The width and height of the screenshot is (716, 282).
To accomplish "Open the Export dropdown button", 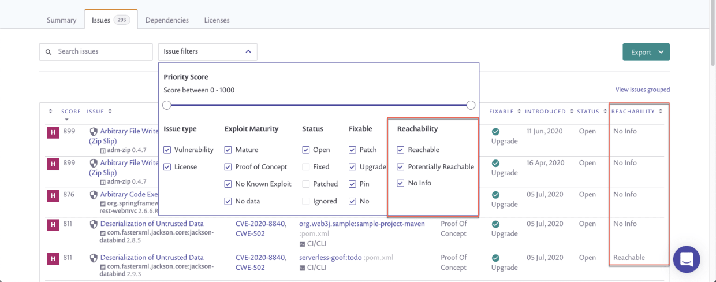I will (x=646, y=52).
